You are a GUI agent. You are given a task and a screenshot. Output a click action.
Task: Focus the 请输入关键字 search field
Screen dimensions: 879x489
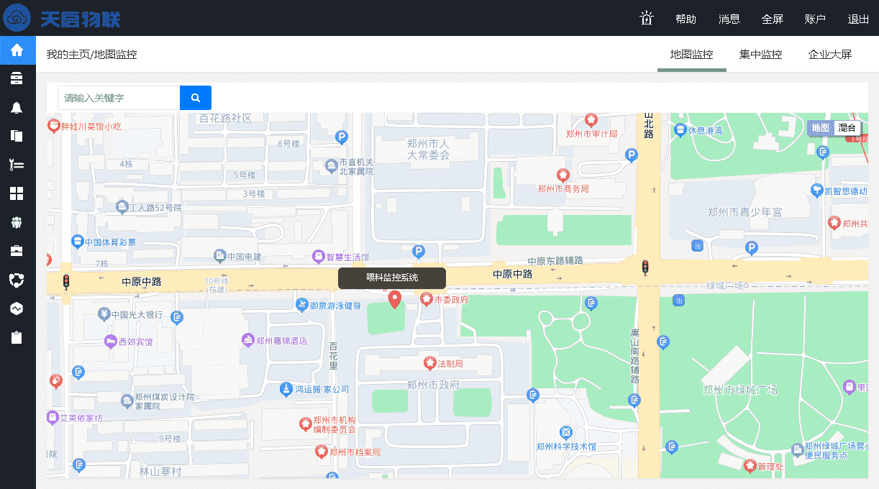(119, 98)
